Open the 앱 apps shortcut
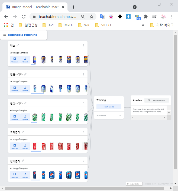 [x=9, y=25]
